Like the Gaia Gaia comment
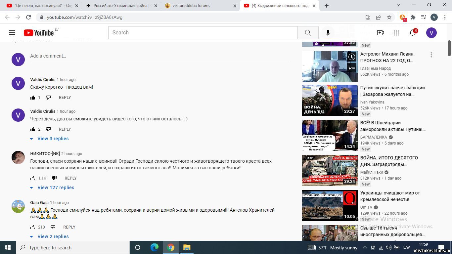 click(33, 227)
